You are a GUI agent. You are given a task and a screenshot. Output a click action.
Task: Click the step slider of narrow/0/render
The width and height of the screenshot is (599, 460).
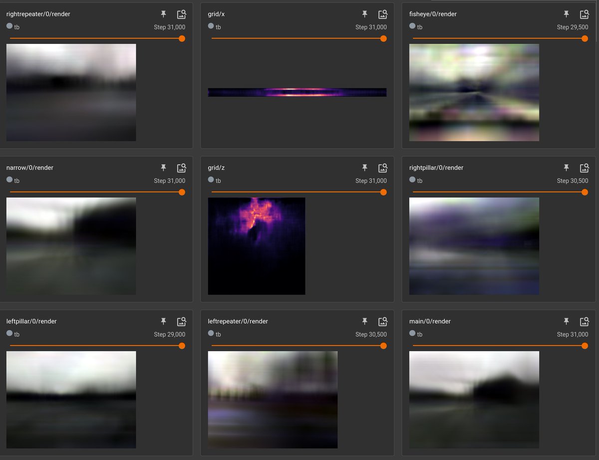(x=97, y=192)
